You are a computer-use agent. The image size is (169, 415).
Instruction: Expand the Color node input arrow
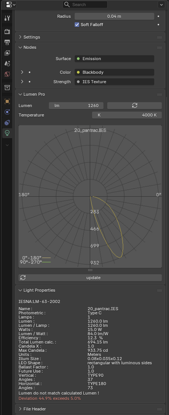tap(22, 72)
